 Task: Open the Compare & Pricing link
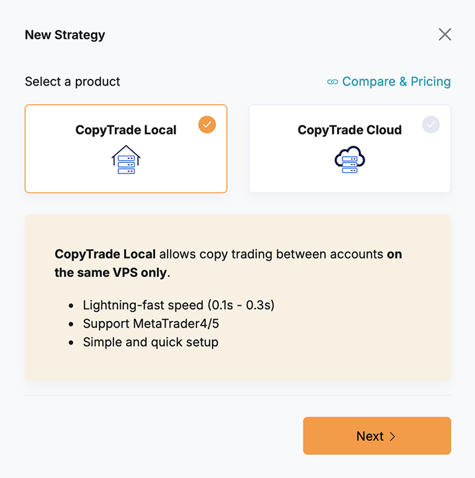click(x=396, y=82)
